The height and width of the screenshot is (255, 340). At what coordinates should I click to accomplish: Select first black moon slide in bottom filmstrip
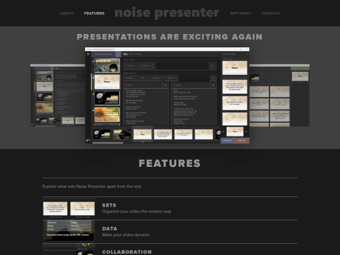pos(102,134)
